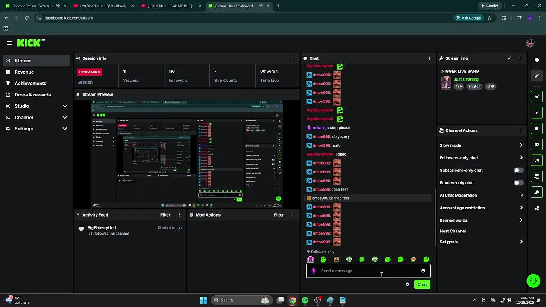
Task: Click the broadcast signal icon in right sidebar
Action: coord(537,160)
